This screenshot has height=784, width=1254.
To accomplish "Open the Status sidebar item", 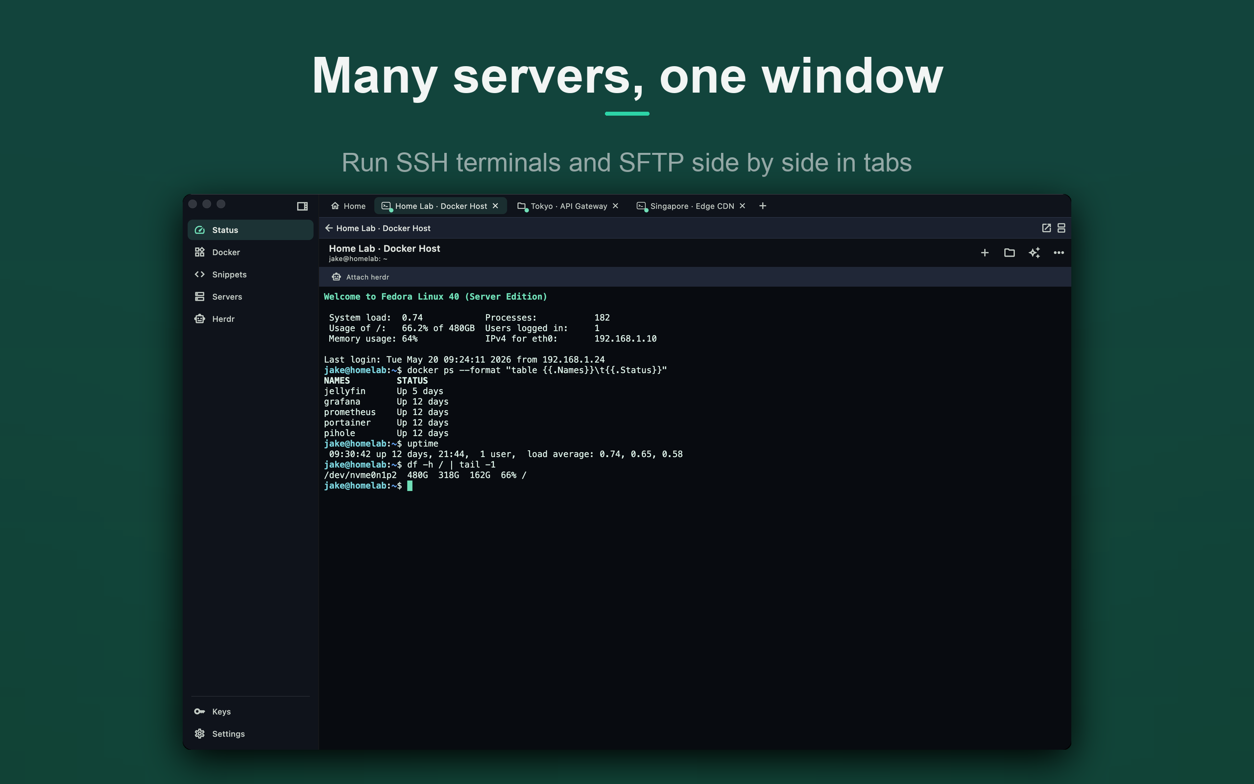I will 250,230.
